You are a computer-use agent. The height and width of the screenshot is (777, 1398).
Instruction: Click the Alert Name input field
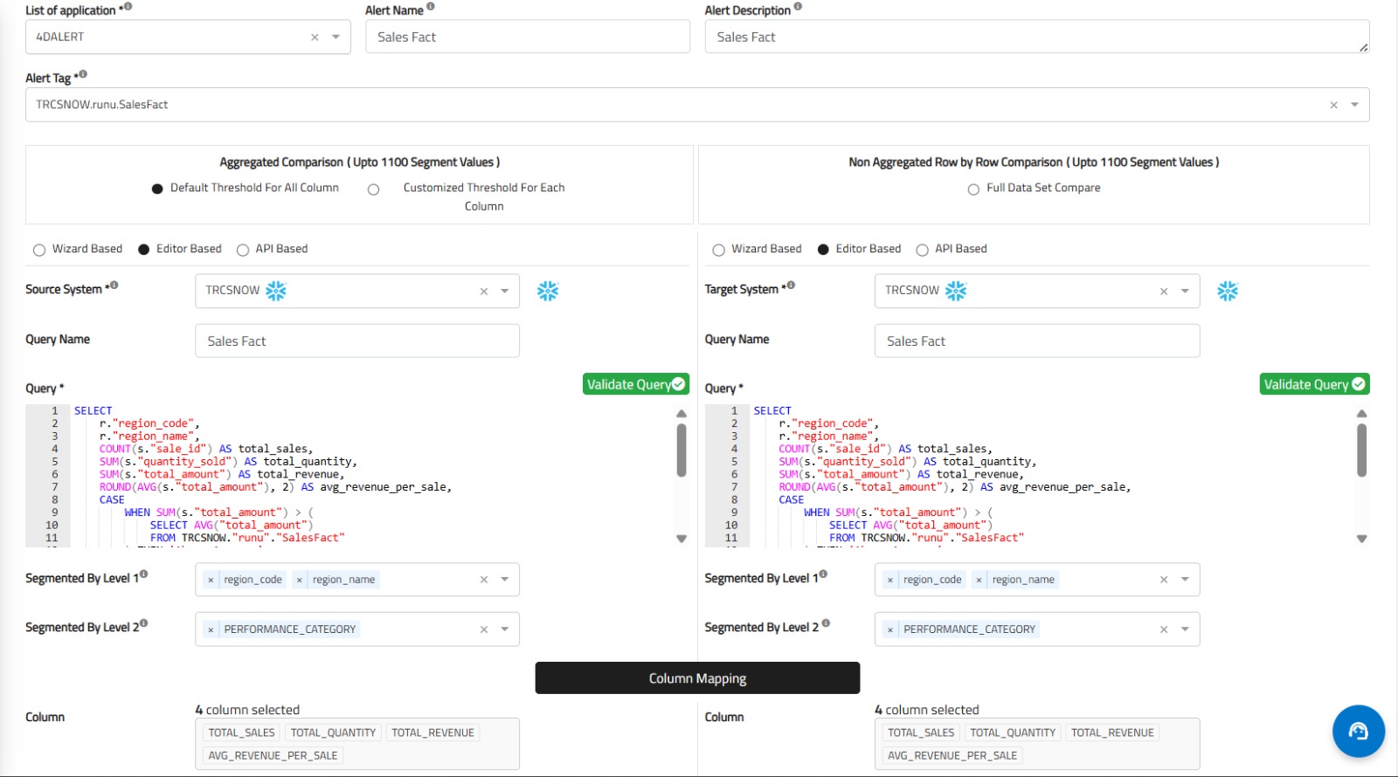(527, 38)
